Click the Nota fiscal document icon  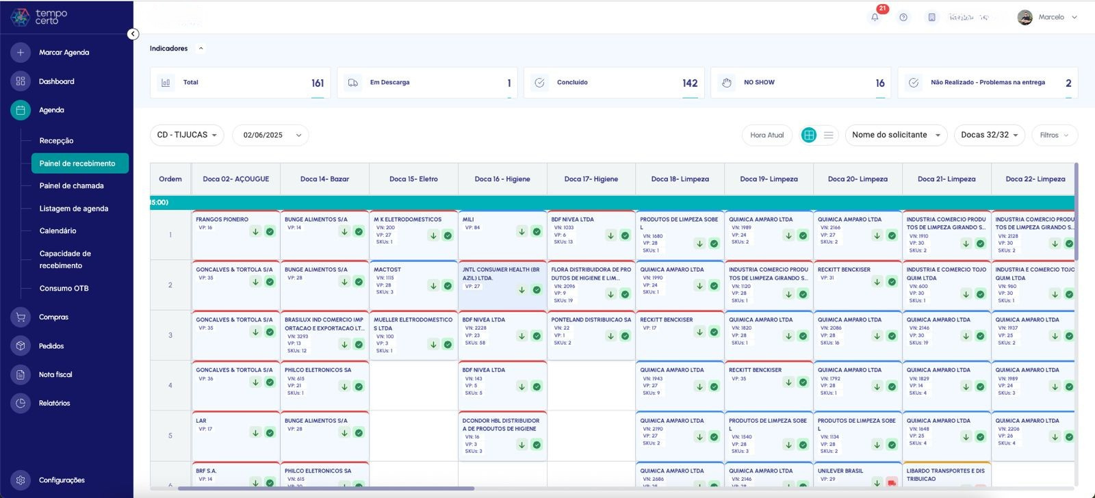pos(21,374)
